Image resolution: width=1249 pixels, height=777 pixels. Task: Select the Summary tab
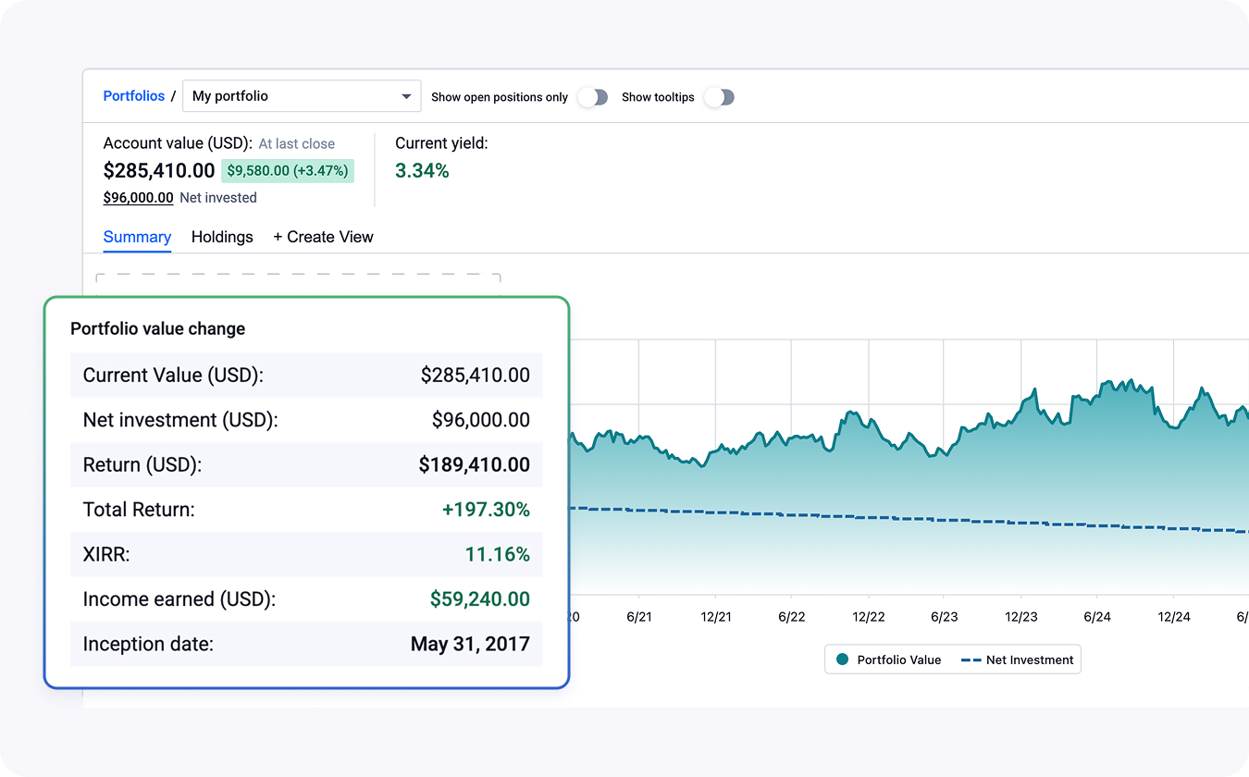click(137, 237)
